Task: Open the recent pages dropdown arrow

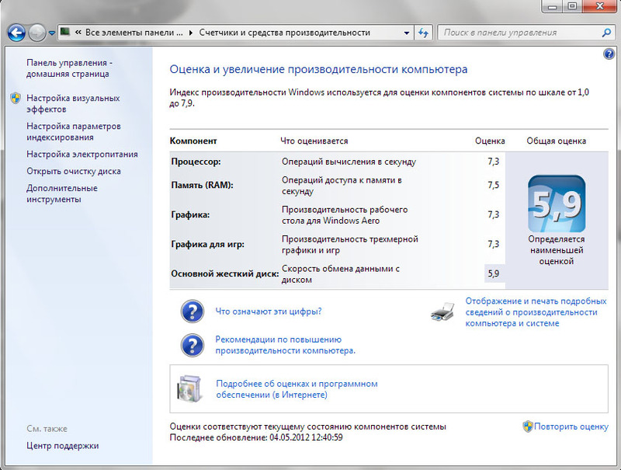Action: tap(51, 33)
